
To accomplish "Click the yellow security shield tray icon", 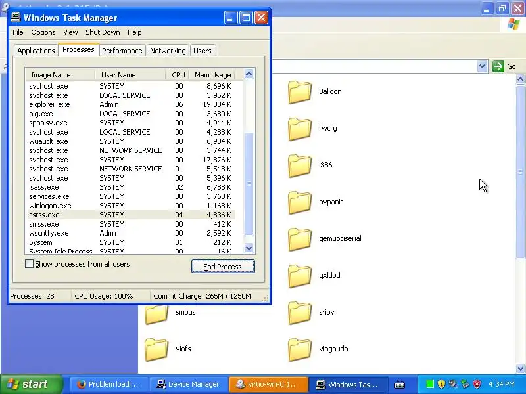I will [441, 384].
